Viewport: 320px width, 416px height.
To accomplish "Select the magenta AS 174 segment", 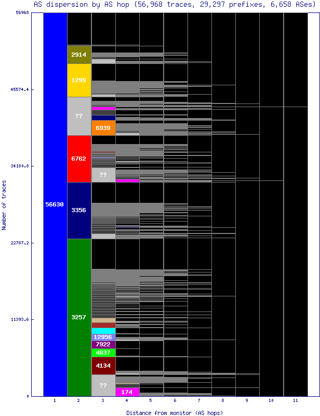I will pyautogui.click(x=127, y=392).
